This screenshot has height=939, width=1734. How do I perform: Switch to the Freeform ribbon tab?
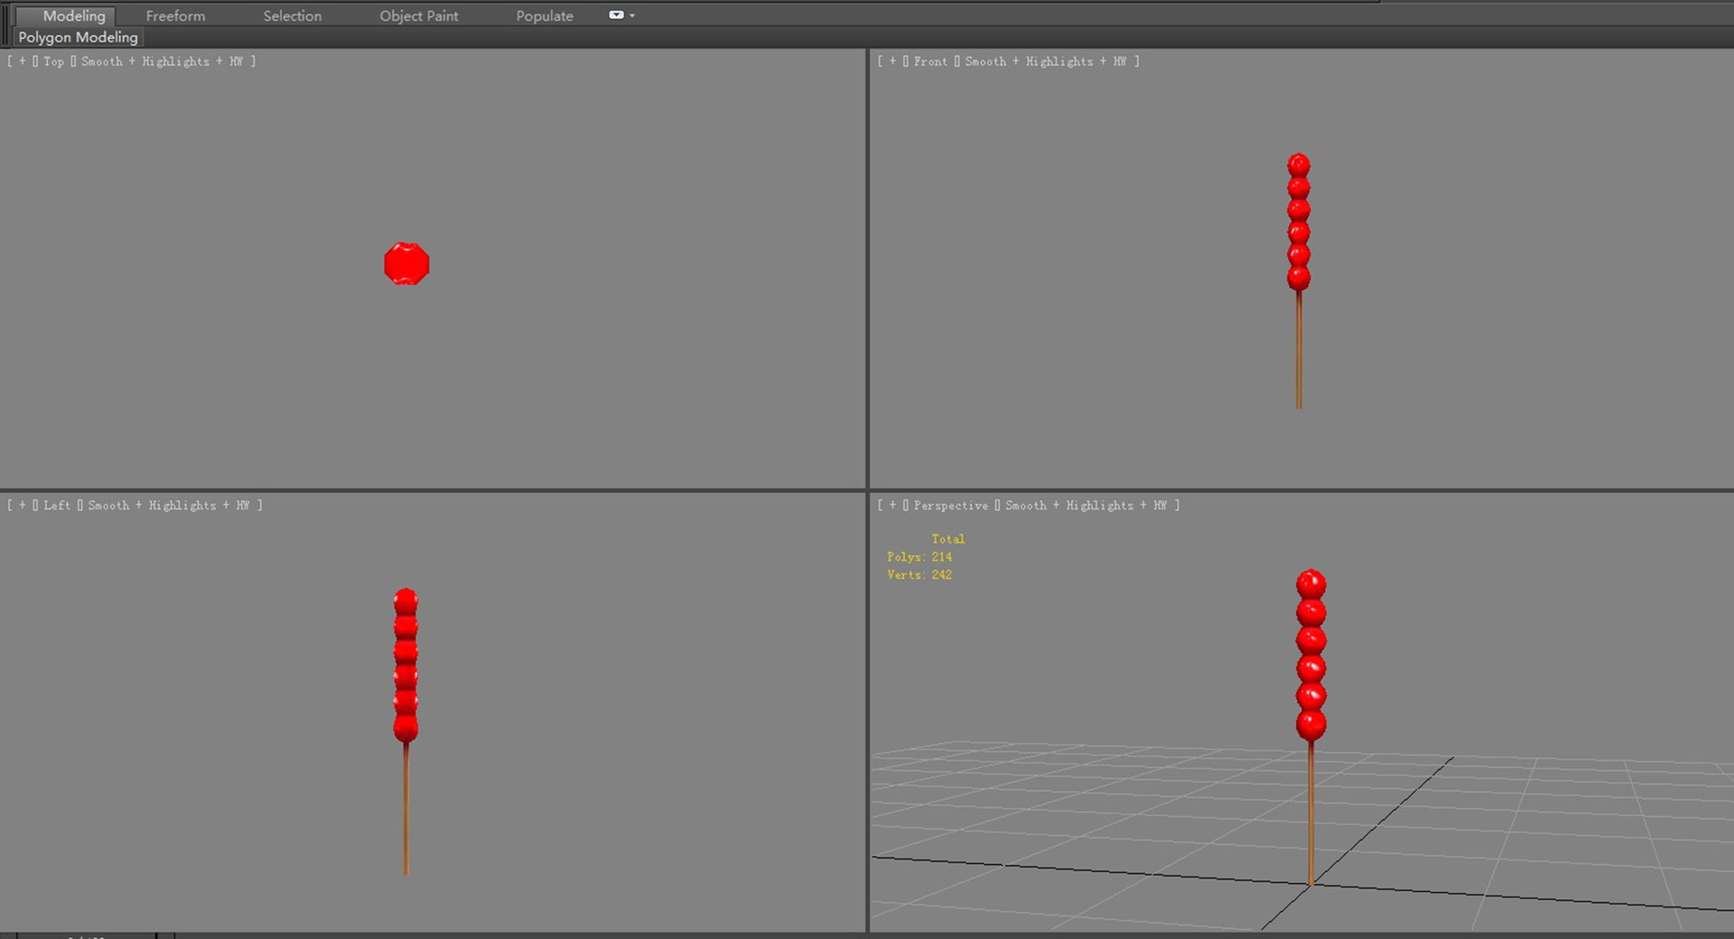pyautogui.click(x=175, y=15)
